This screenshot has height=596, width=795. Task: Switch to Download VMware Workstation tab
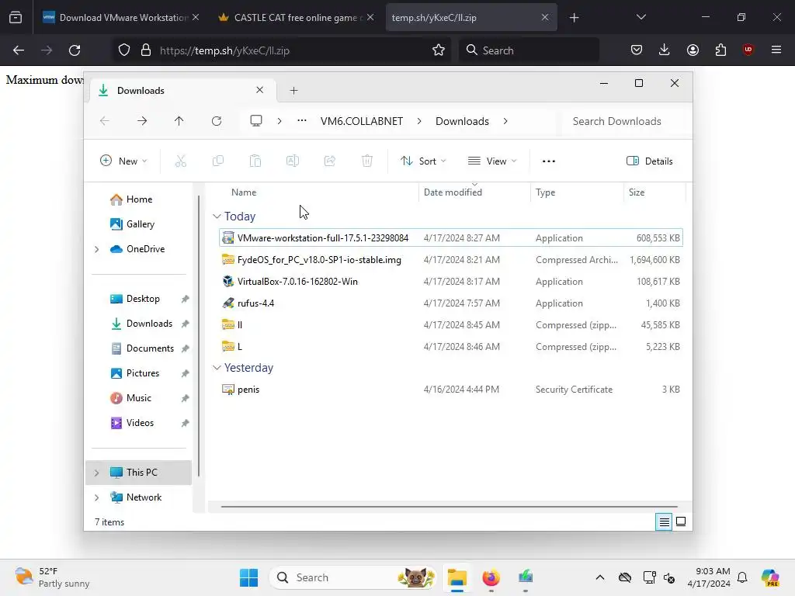[120, 18]
